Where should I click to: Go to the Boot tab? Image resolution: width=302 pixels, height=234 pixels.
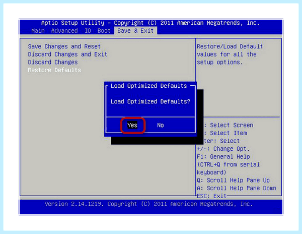point(104,31)
